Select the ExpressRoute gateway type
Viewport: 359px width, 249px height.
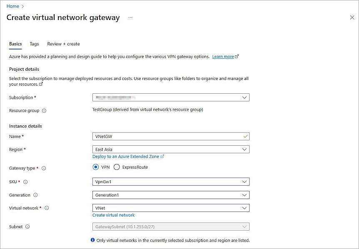[x=117, y=168]
